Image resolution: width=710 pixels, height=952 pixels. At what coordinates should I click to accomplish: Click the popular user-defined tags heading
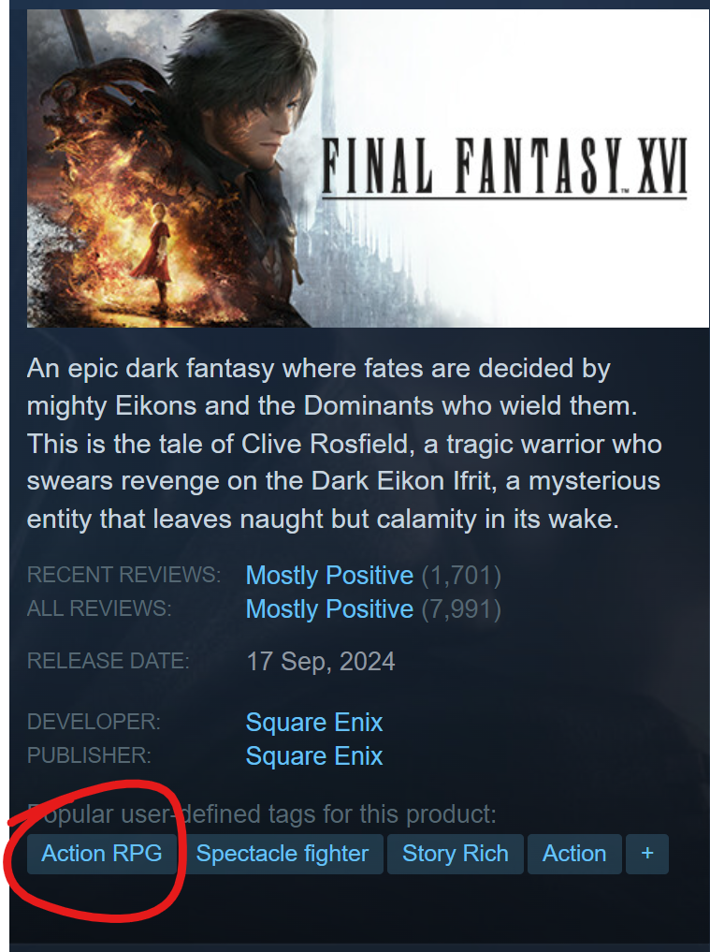point(262,814)
